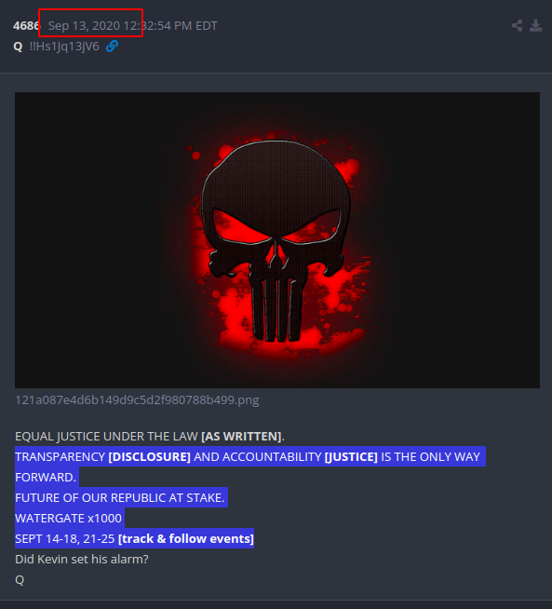Click the share icon for post 4686
Image resolution: width=552 pixels, height=609 pixels.
tap(517, 26)
